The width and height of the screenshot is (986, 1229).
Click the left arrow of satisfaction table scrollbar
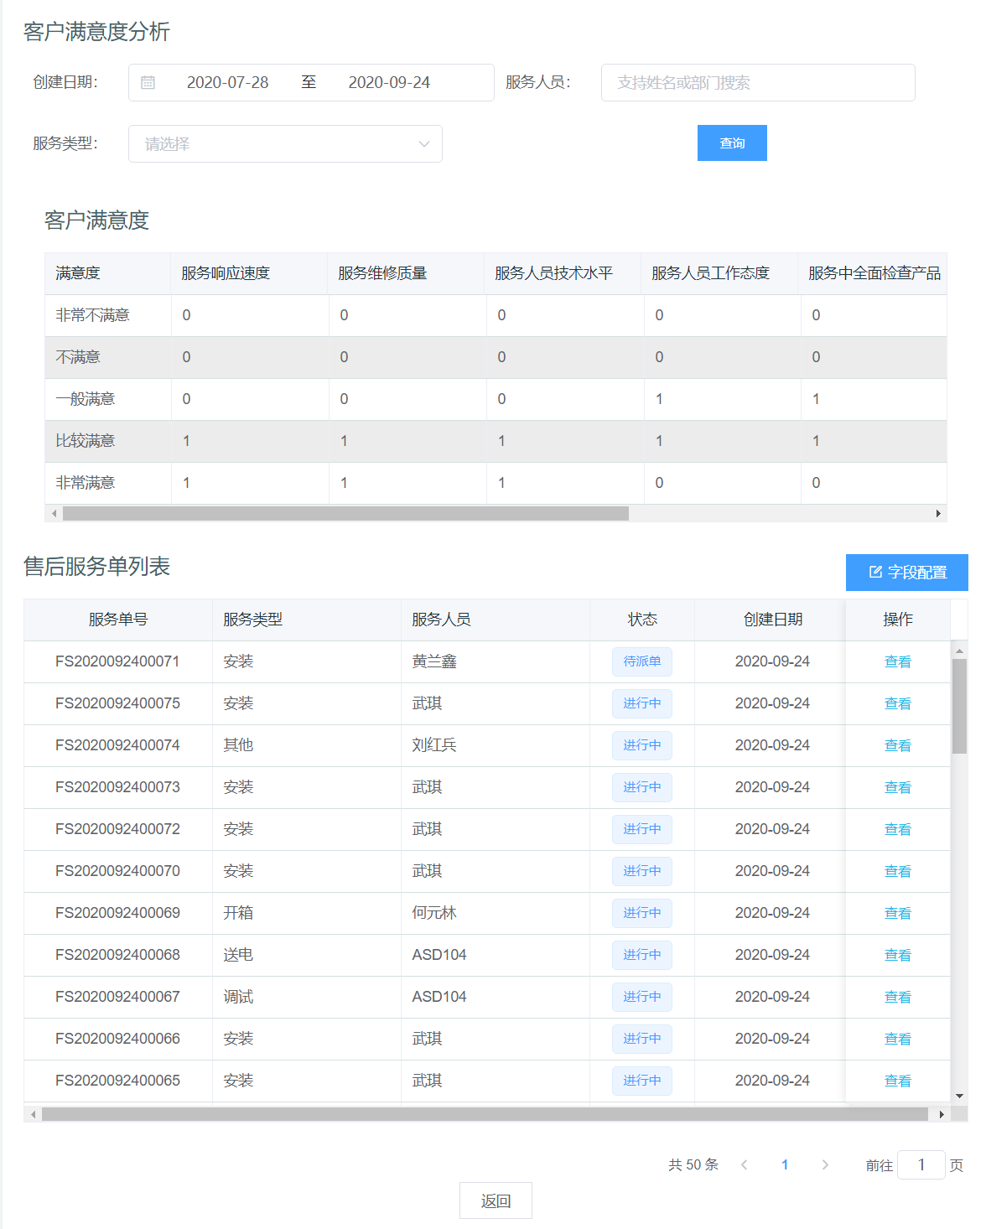point(54,513)
